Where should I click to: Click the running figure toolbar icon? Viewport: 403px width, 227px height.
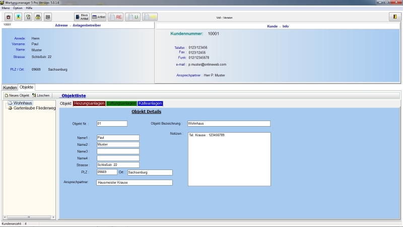(18, 17)
